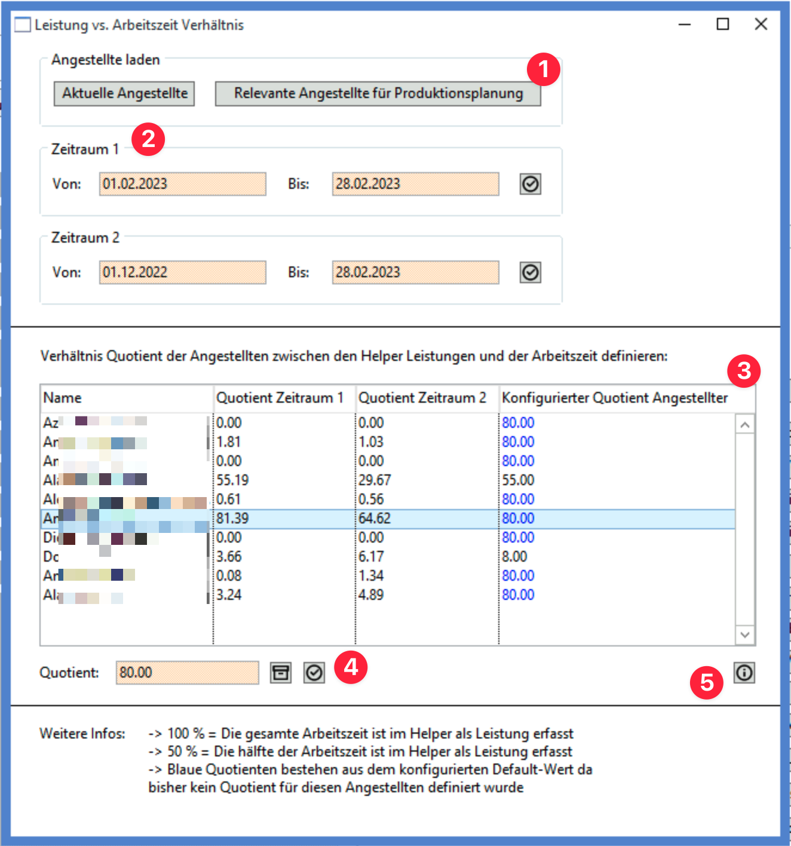The height and width of the screenshot is (846, 791).
Task: Apply quotient with checkmark icon next to archive
Action: tap(314, 673)
